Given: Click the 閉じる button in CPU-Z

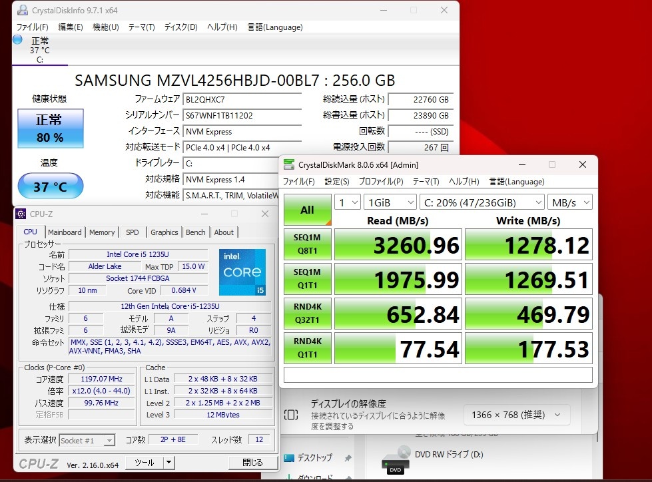Looking at the screenshot, I should pos(252,462).
